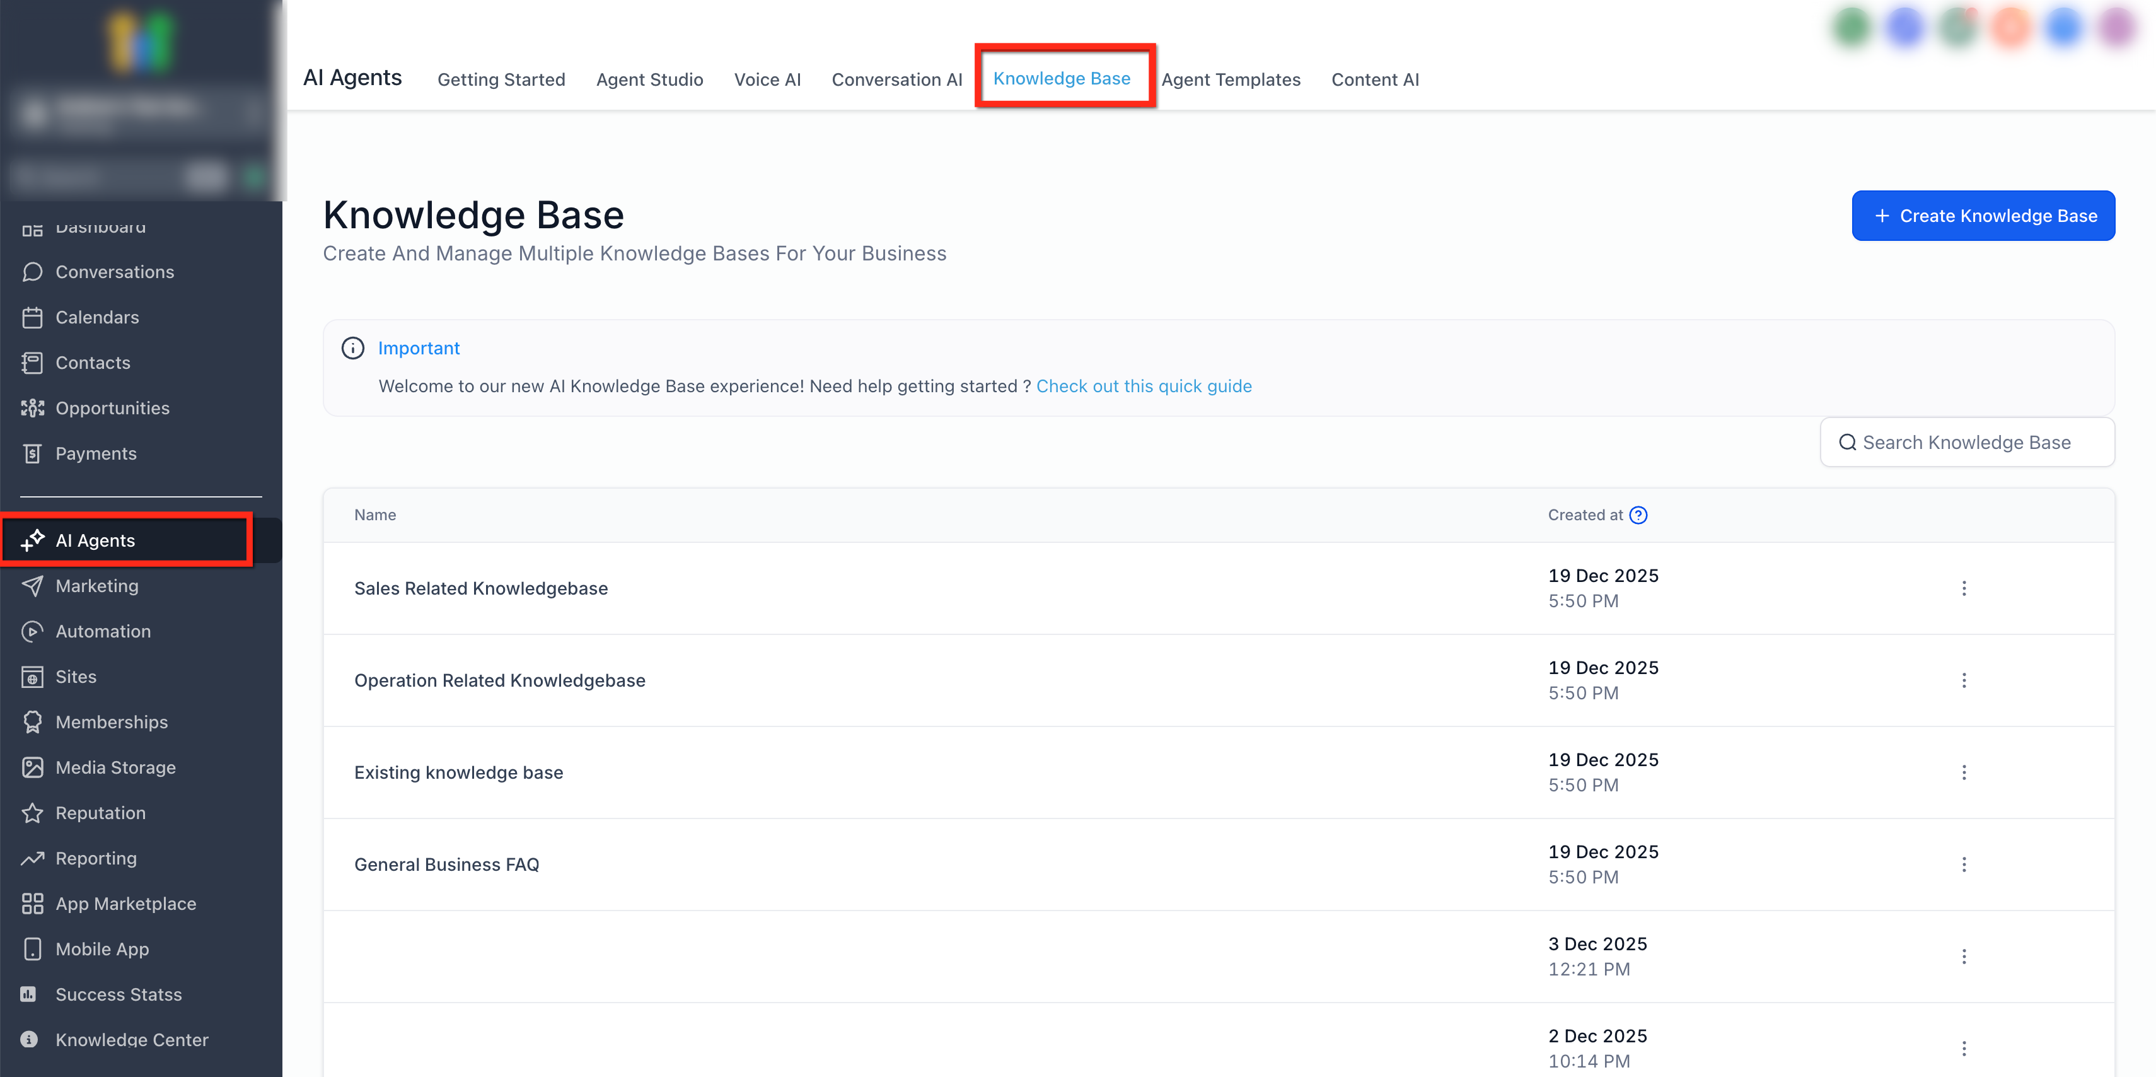Open the Existing knowledge base row
Viewport: 2156px width, 1077px height.
(458, 772)
